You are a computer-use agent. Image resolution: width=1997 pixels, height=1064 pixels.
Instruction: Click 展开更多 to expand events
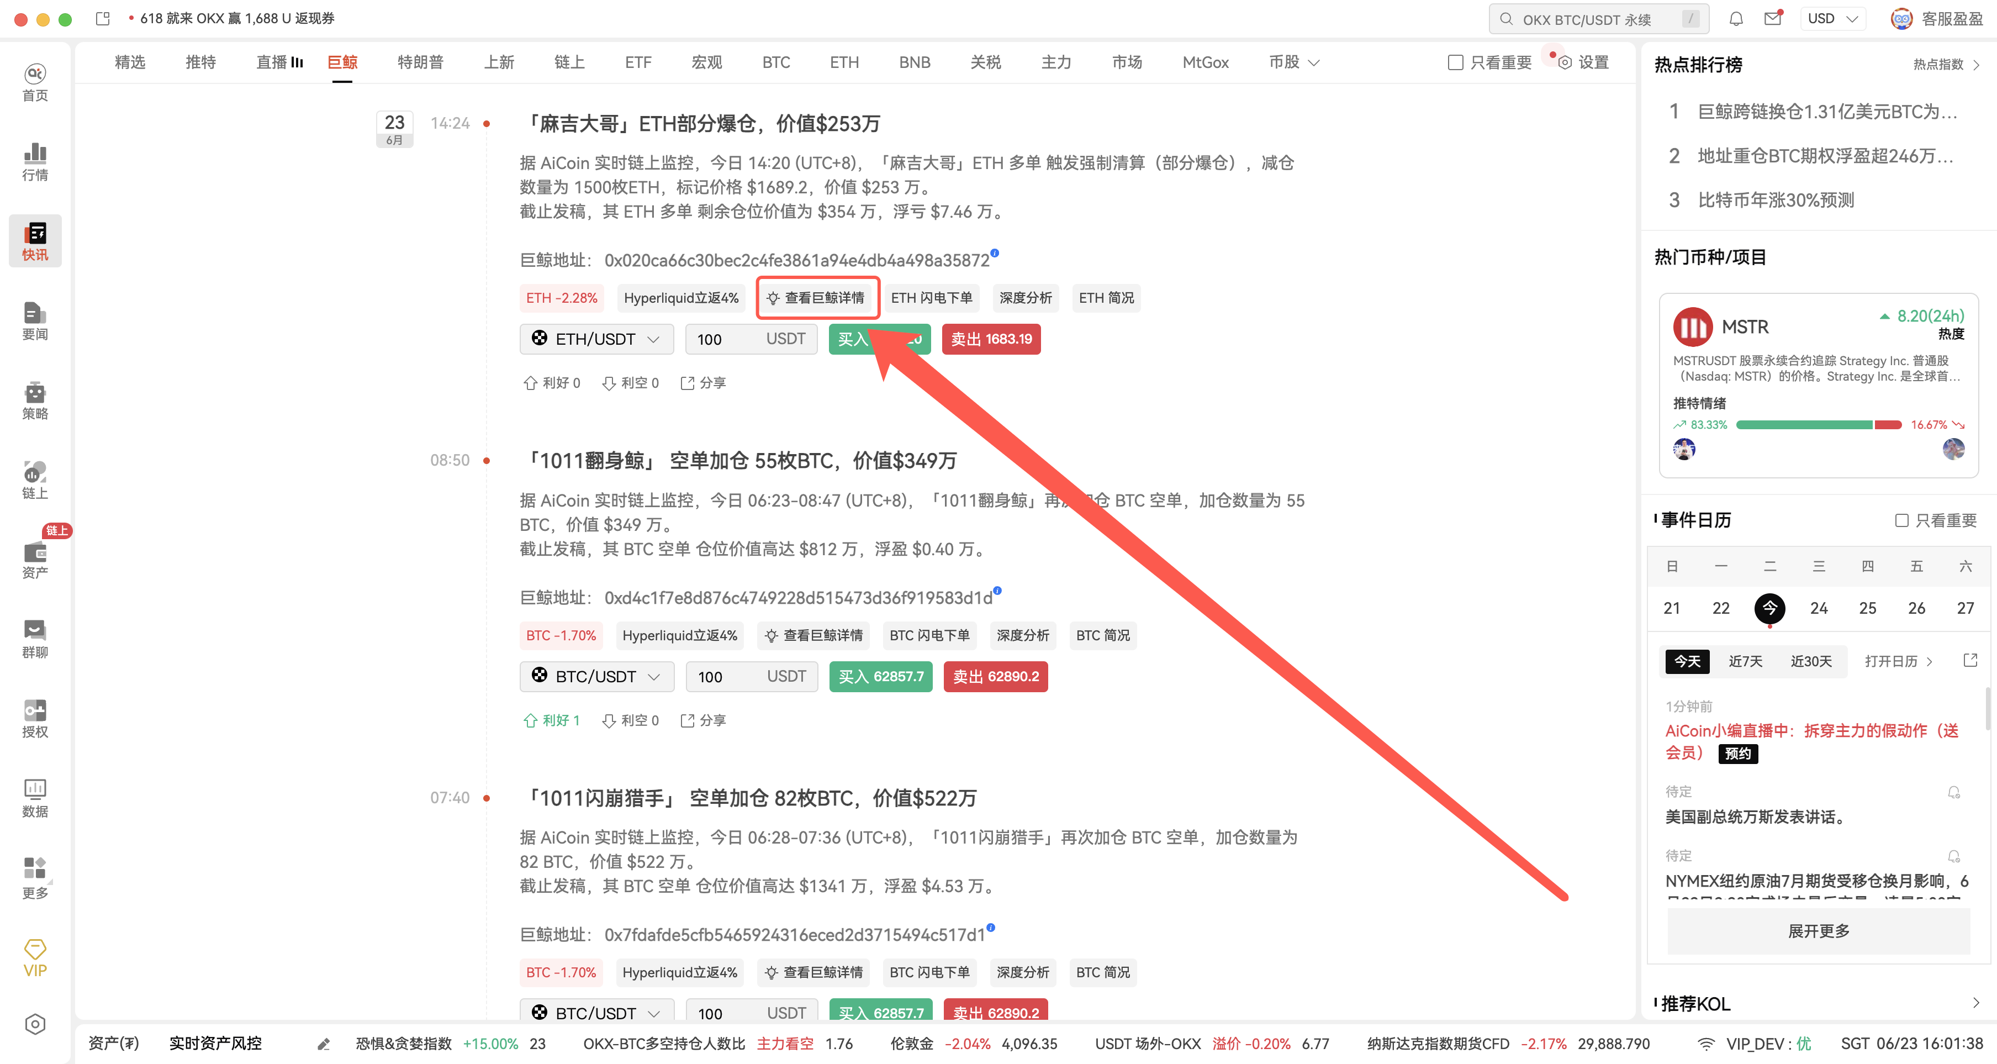pyautogui.click(x=1818, y=931)
